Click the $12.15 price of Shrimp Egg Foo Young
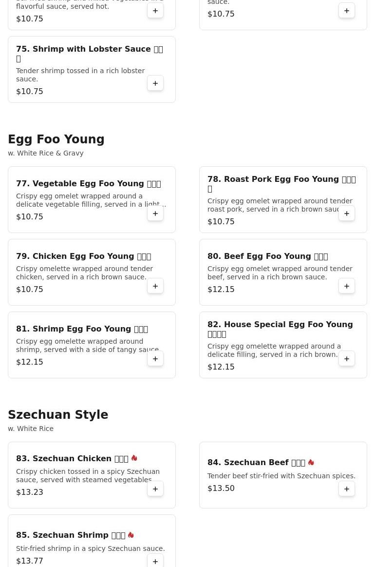 [x=30, y=362]
